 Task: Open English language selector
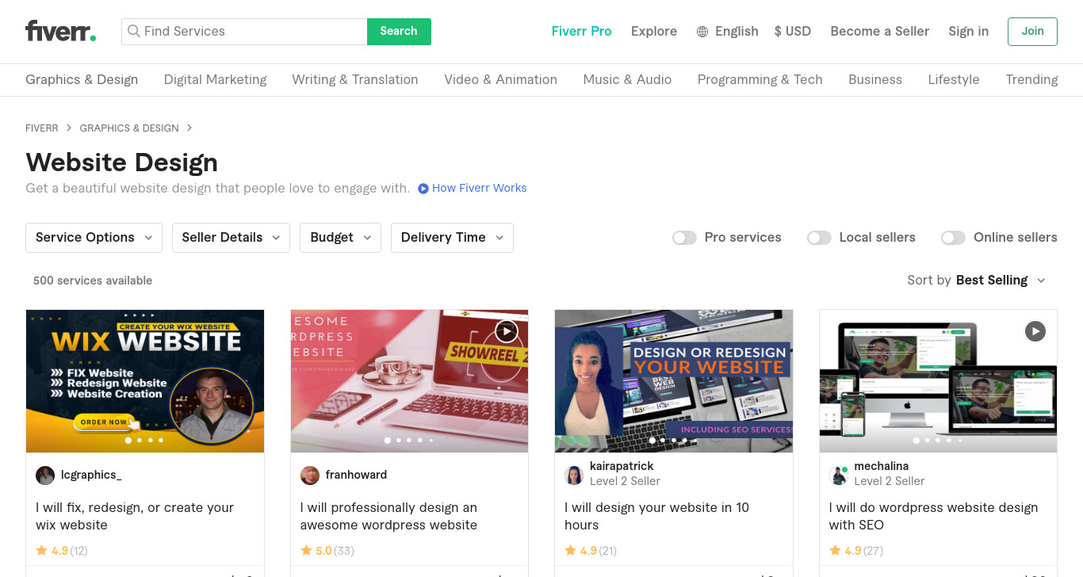[x=727, y=32]
